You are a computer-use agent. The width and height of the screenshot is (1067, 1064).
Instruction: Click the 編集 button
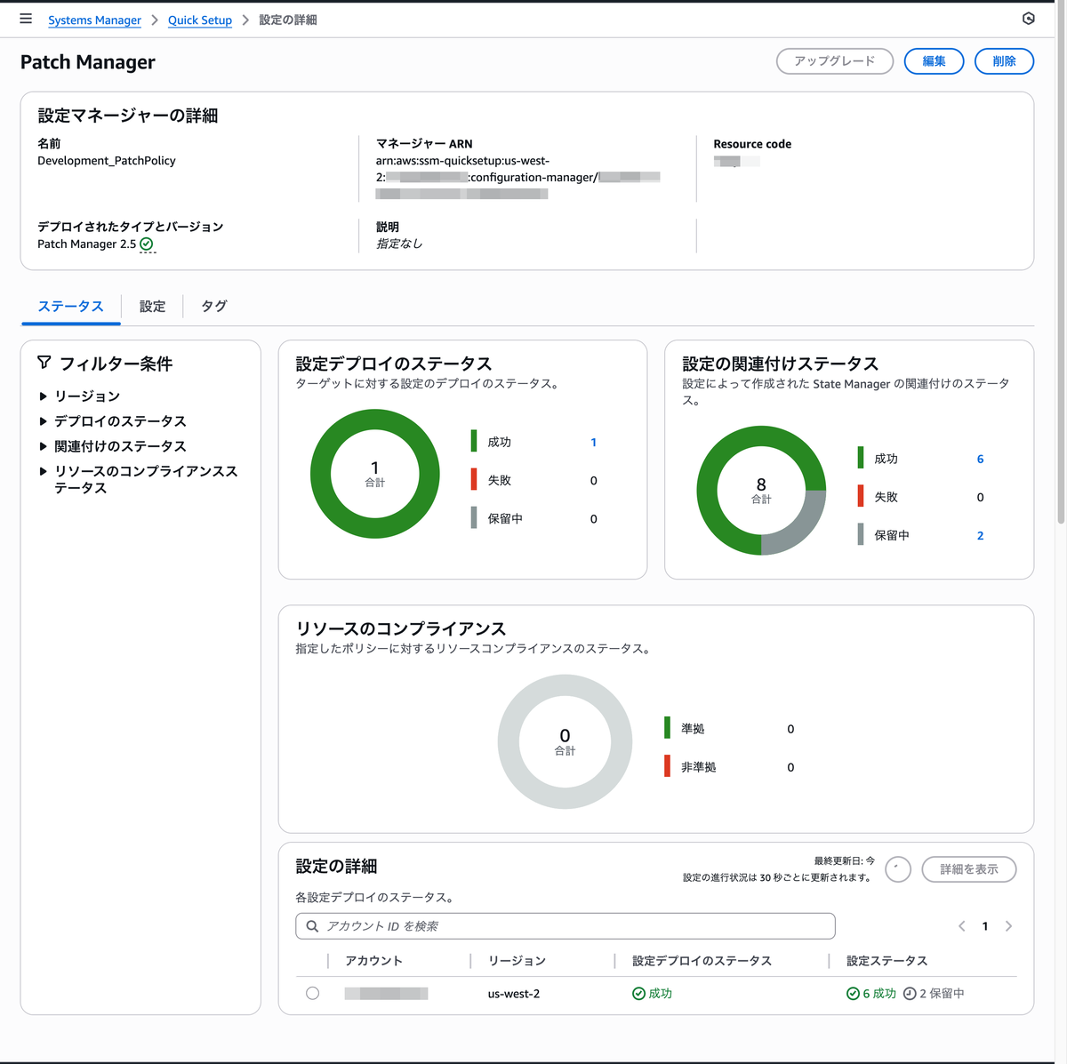tap(934, 61)
